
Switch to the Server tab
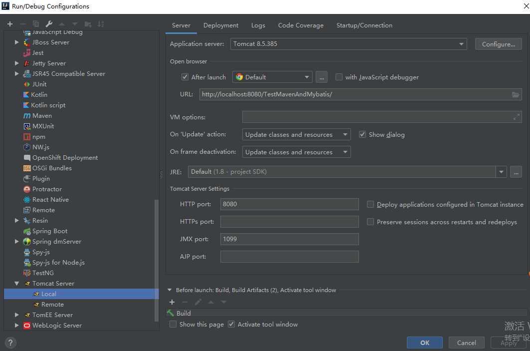181,25
